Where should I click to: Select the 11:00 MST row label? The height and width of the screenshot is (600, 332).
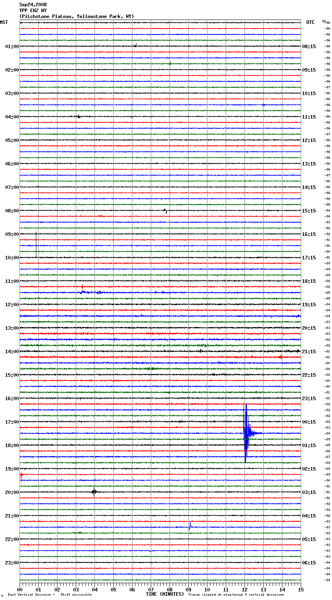(x=12, y=281)
